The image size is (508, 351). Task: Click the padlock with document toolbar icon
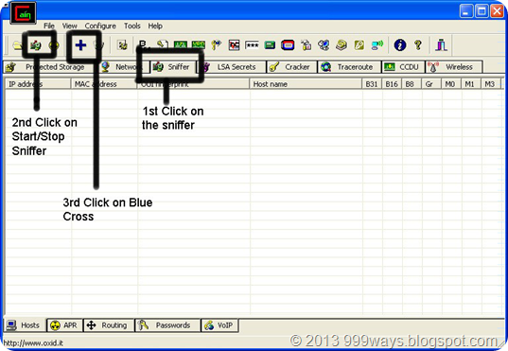[x=306, y=45]
